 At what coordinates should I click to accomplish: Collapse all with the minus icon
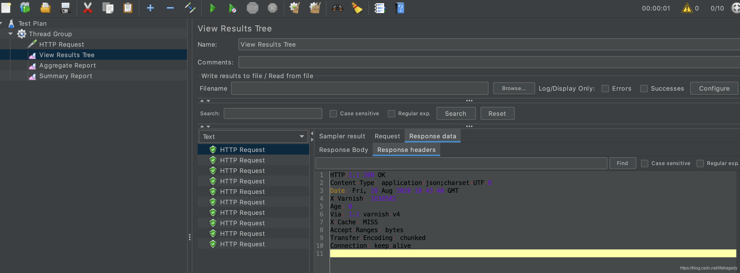click(x=170, y=8)
